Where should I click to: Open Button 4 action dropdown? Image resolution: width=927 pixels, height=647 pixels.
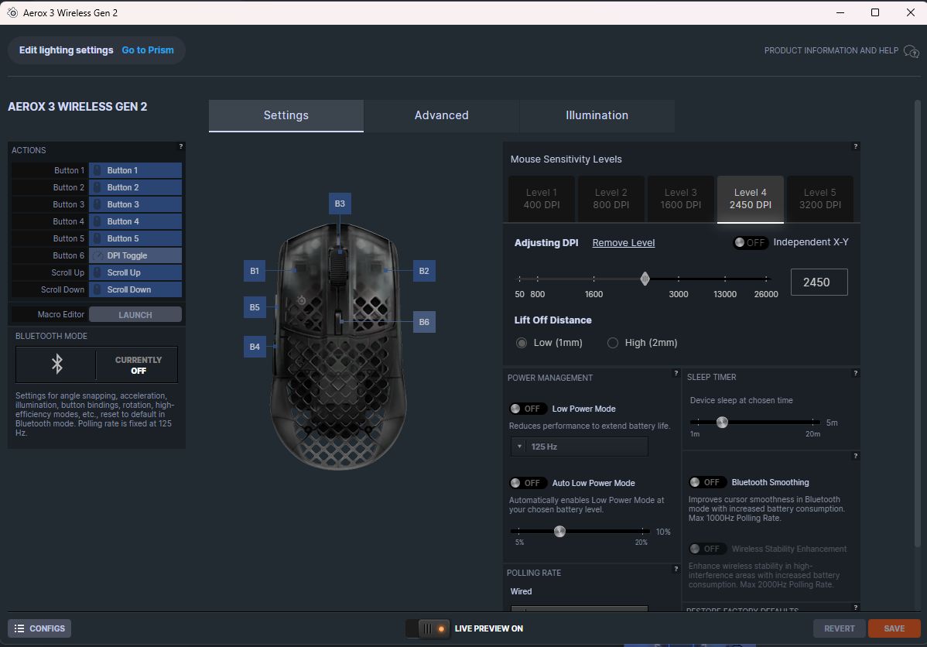135,221
